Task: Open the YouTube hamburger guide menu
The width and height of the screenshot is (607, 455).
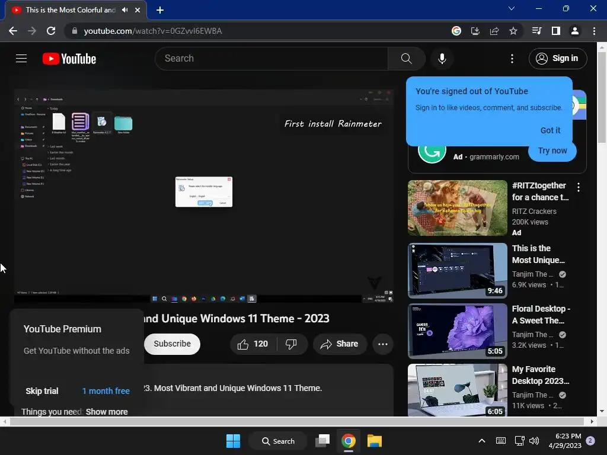Action: tap(21, 59)
